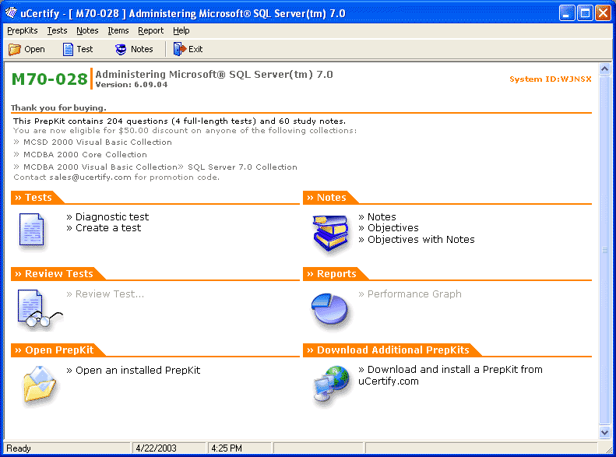Screen dimensions: 616x457
Task: Click the Exit door icon in toolbar
Action: point(180,49)
